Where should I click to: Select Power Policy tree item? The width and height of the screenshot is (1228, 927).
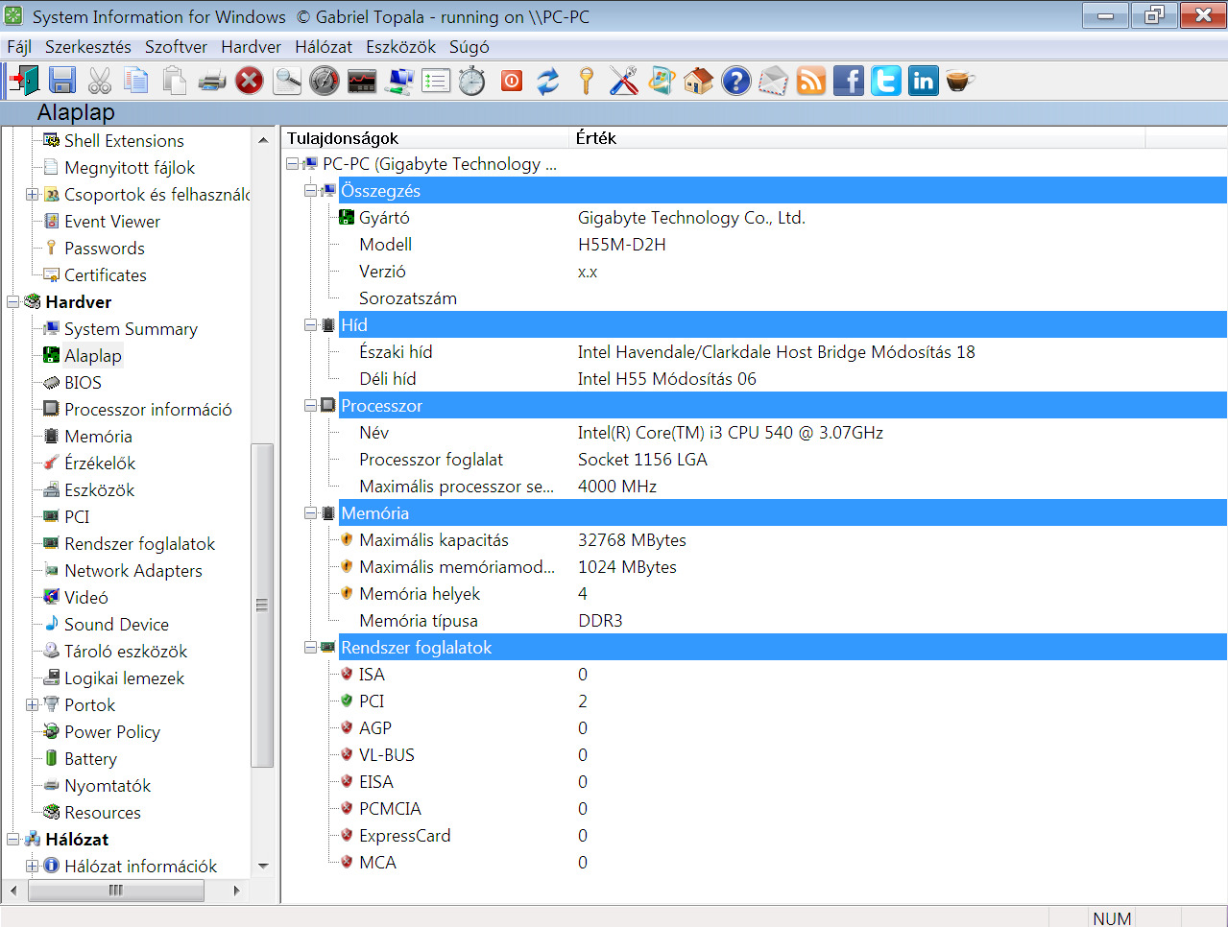[x=112, y=732]
